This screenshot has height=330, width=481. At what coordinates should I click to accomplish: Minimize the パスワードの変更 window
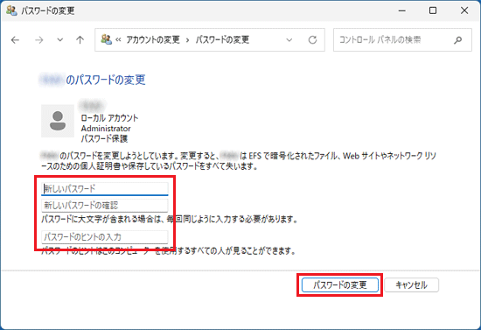[x=402, y=11]
